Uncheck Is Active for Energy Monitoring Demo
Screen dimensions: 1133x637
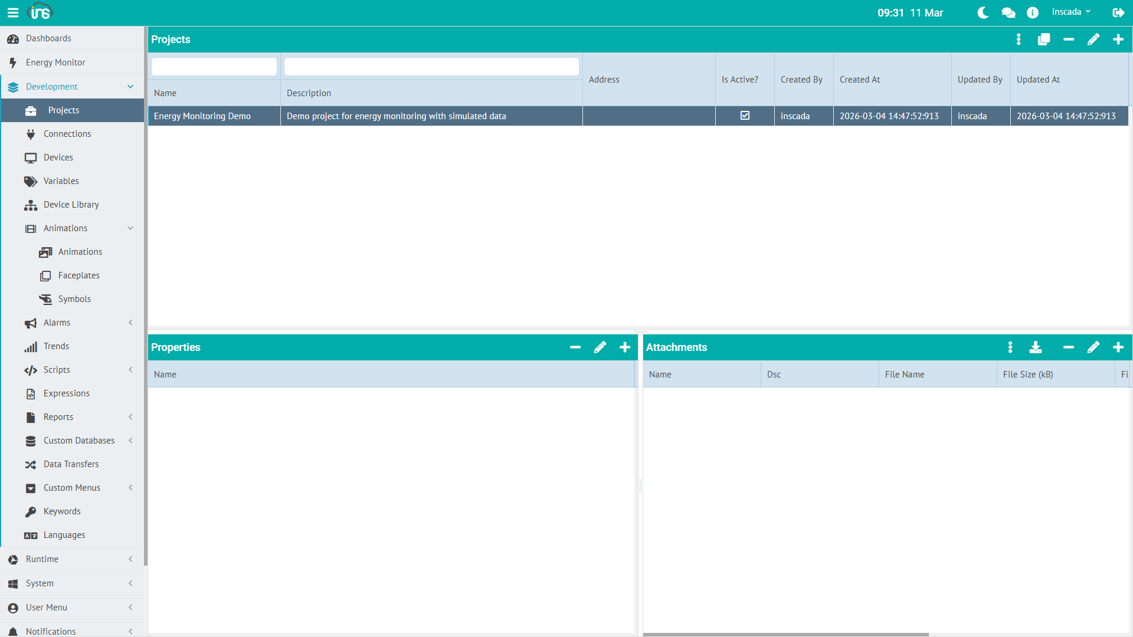point(745,116)
